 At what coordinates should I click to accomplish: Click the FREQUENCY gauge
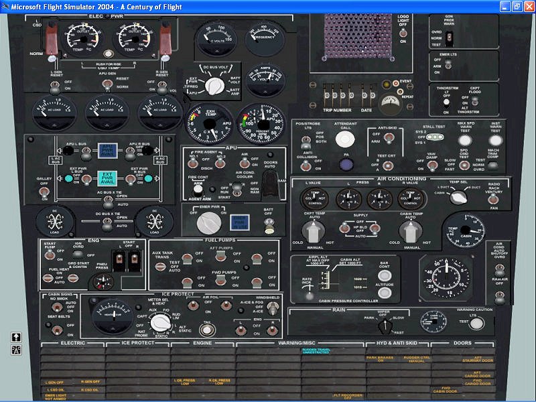click(x=265, y=40)
